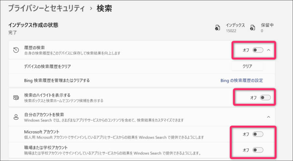293x161 pixels.
Task: Click the 検索 breadcrumb title
Action: click(104, 8)
